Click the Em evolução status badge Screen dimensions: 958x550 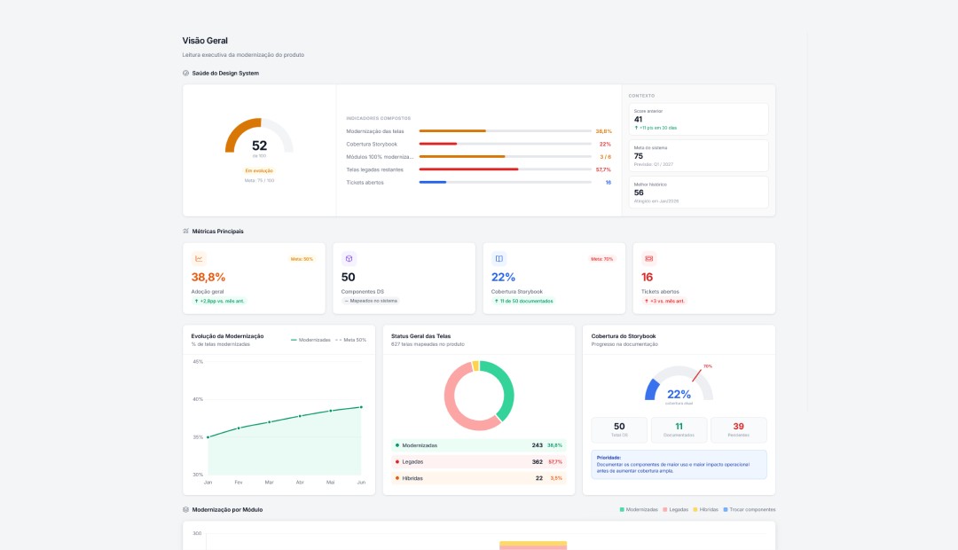259,170
